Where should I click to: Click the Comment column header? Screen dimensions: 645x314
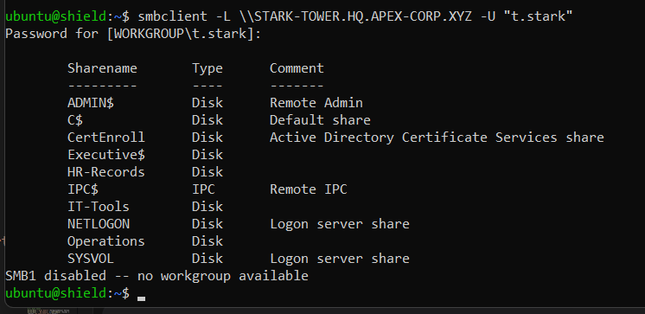(297, 67)
